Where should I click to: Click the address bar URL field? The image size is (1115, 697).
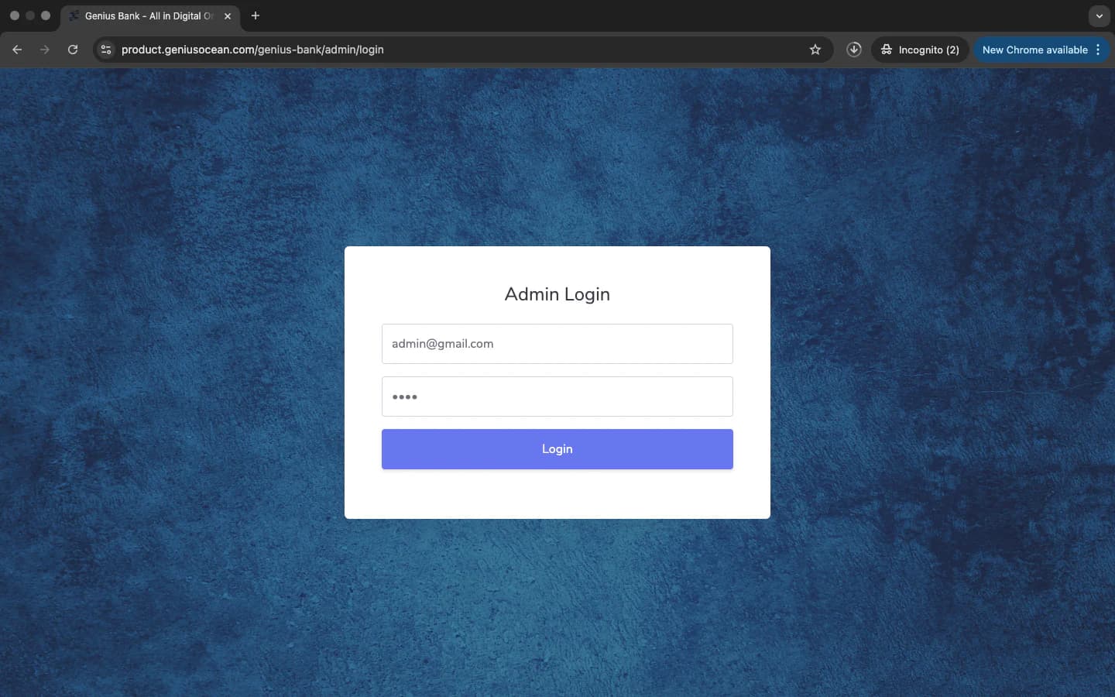(x=461, y=50)
